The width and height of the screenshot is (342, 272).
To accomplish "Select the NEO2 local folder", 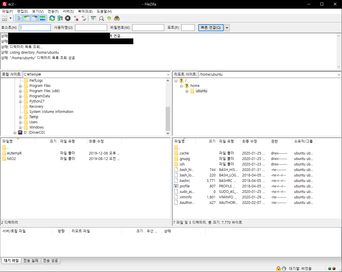I will tap(11, 159).
